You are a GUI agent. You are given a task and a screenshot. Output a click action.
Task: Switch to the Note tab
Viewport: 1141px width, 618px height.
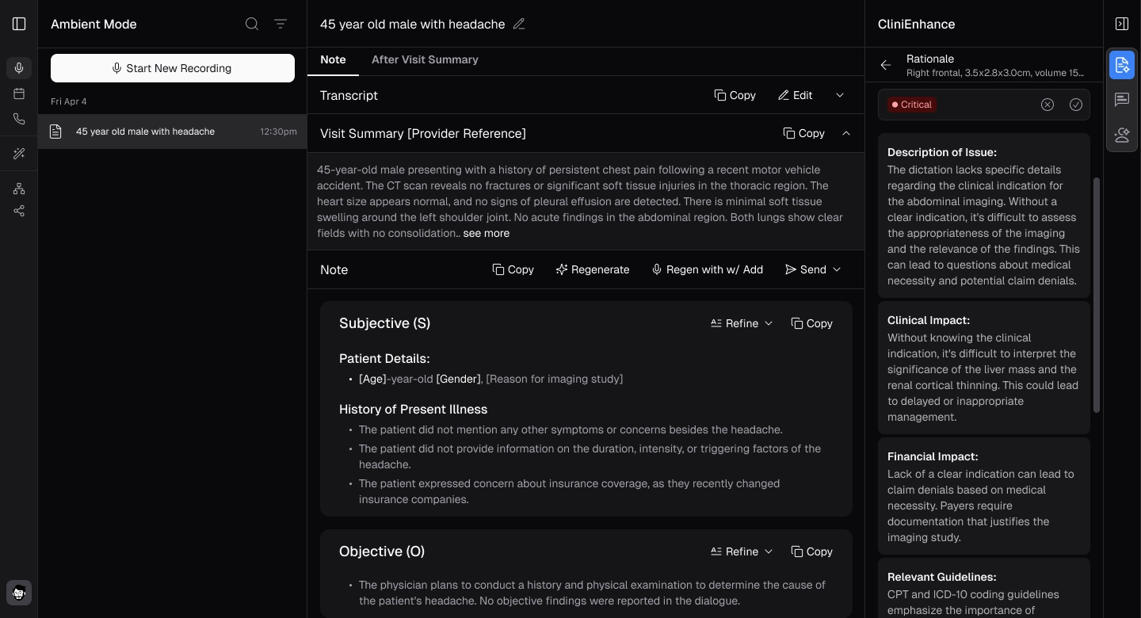pos(333,59)
